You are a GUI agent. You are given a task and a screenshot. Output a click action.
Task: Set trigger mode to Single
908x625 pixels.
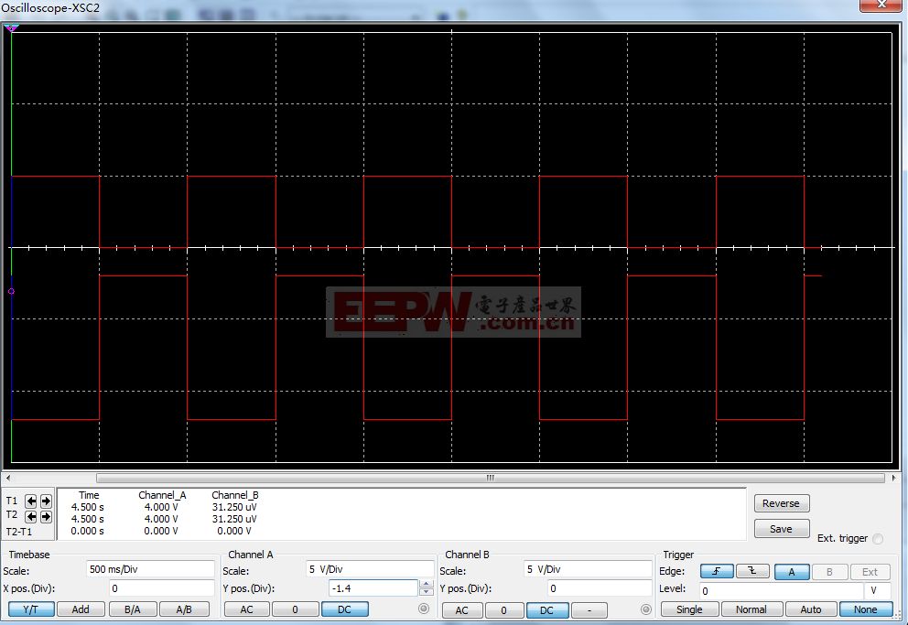point(689,609)
